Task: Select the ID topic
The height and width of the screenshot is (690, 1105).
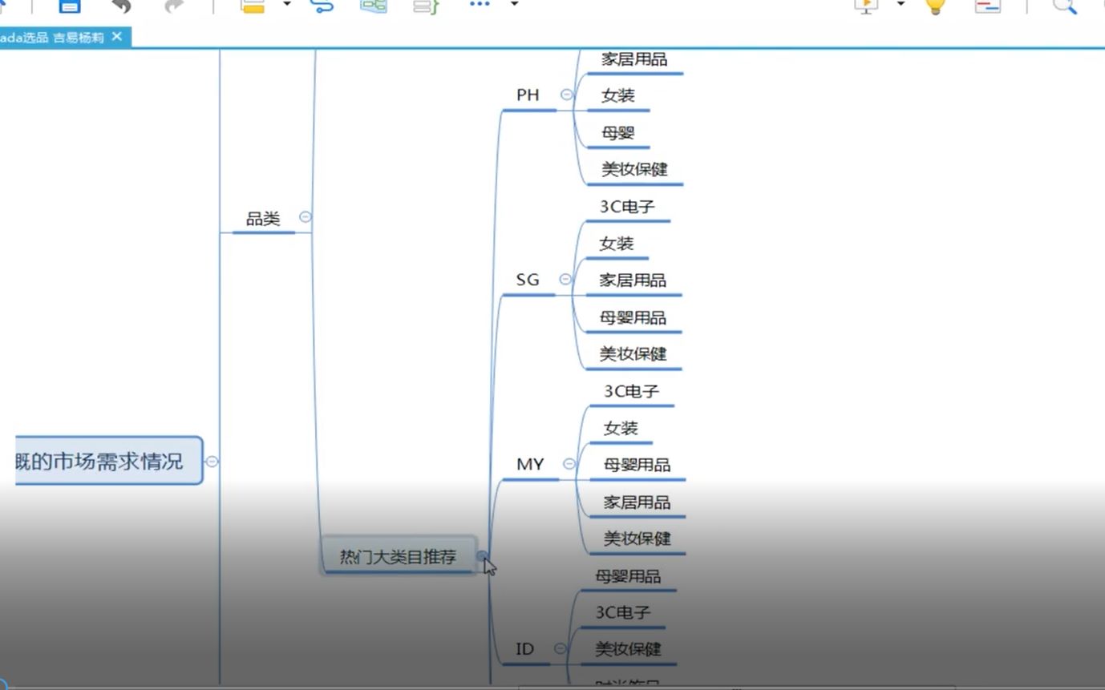Action: click(524, 649)
